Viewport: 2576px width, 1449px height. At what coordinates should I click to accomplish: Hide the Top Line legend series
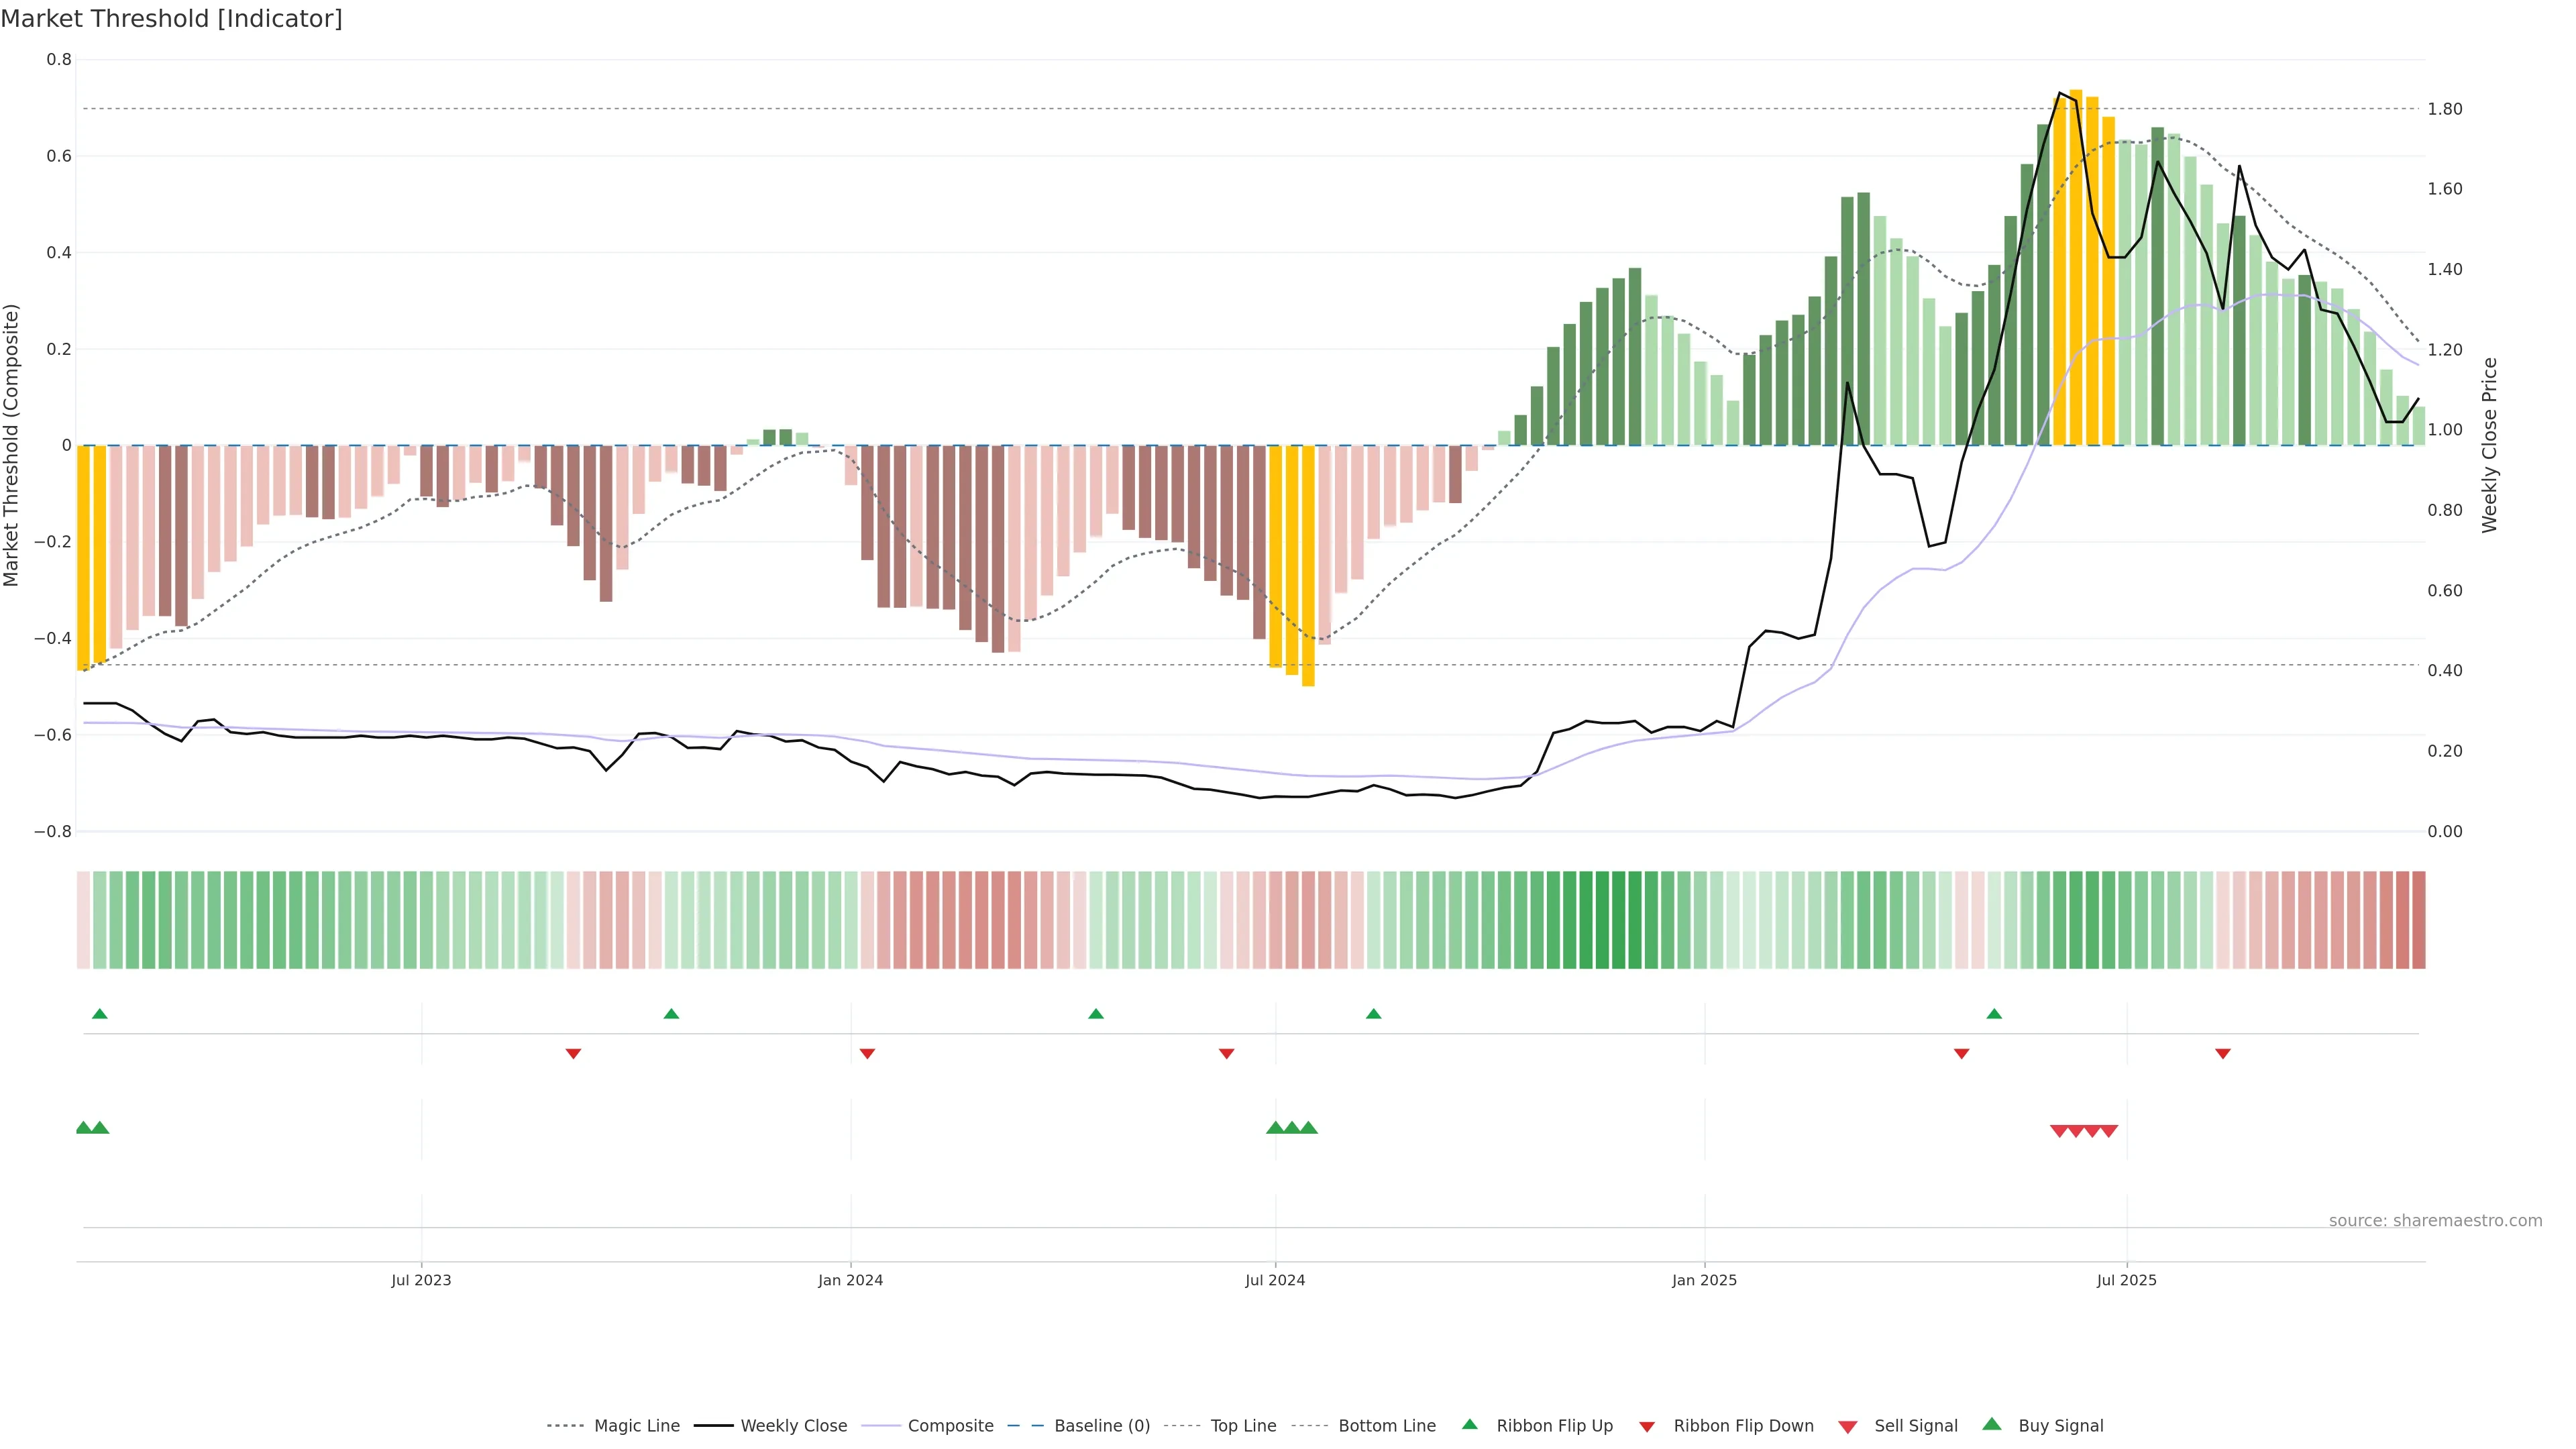1243,1426
